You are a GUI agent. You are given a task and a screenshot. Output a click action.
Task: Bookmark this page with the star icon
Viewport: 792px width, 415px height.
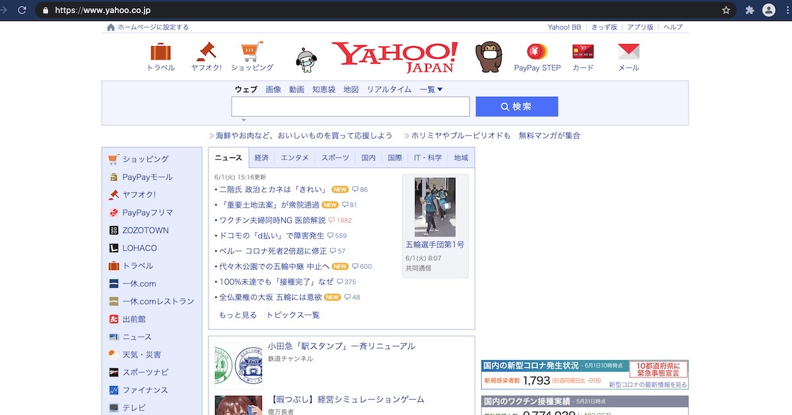pos(726,10)
